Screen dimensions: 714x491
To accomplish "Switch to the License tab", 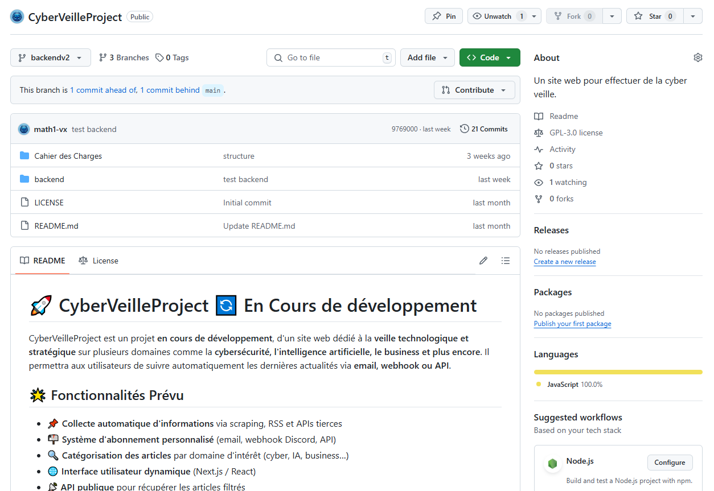I will tap(99, 261).
